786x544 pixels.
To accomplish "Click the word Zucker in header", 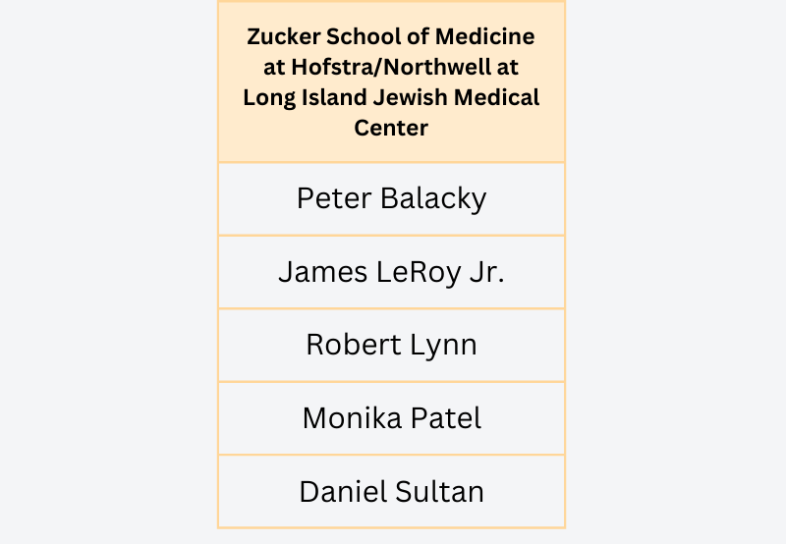I will [284, 36].
